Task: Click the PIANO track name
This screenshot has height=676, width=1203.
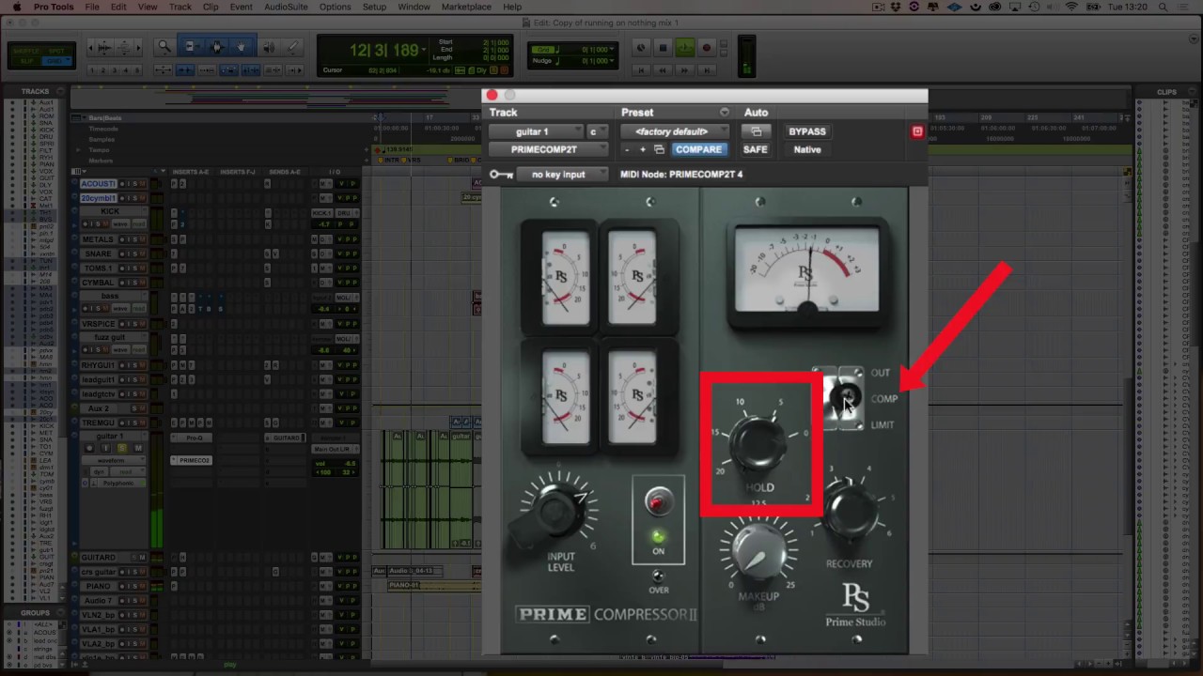Action: pyautogui.click(x=98, y=586)
